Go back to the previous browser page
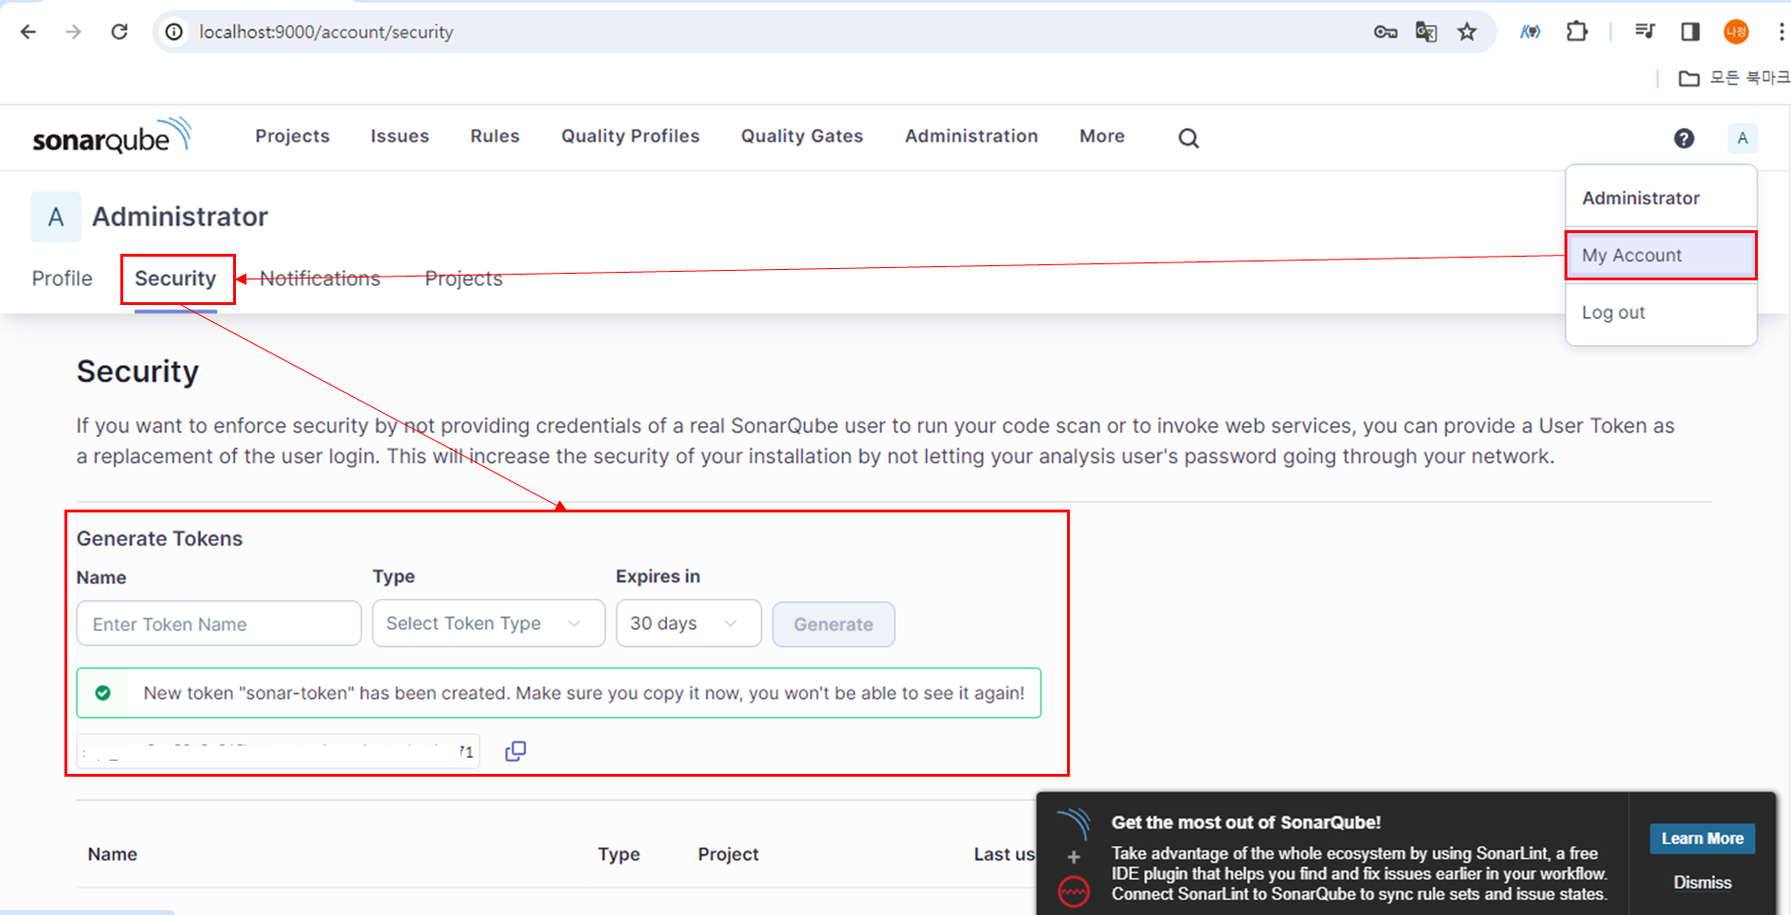 tap(28, 32)
